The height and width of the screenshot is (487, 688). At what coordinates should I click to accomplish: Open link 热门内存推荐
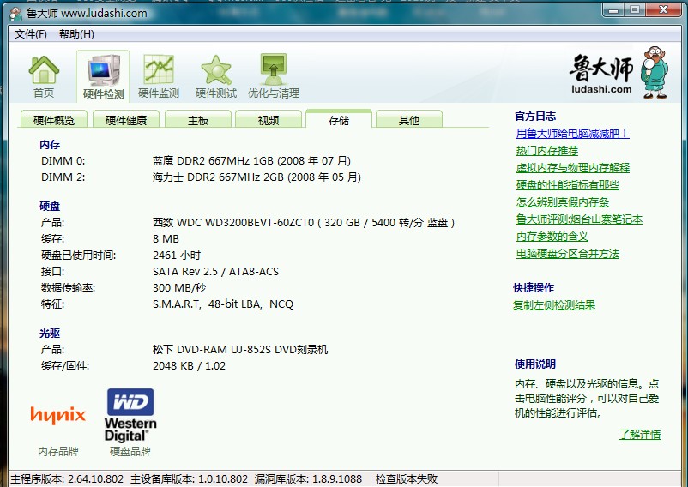coord(547,150)
